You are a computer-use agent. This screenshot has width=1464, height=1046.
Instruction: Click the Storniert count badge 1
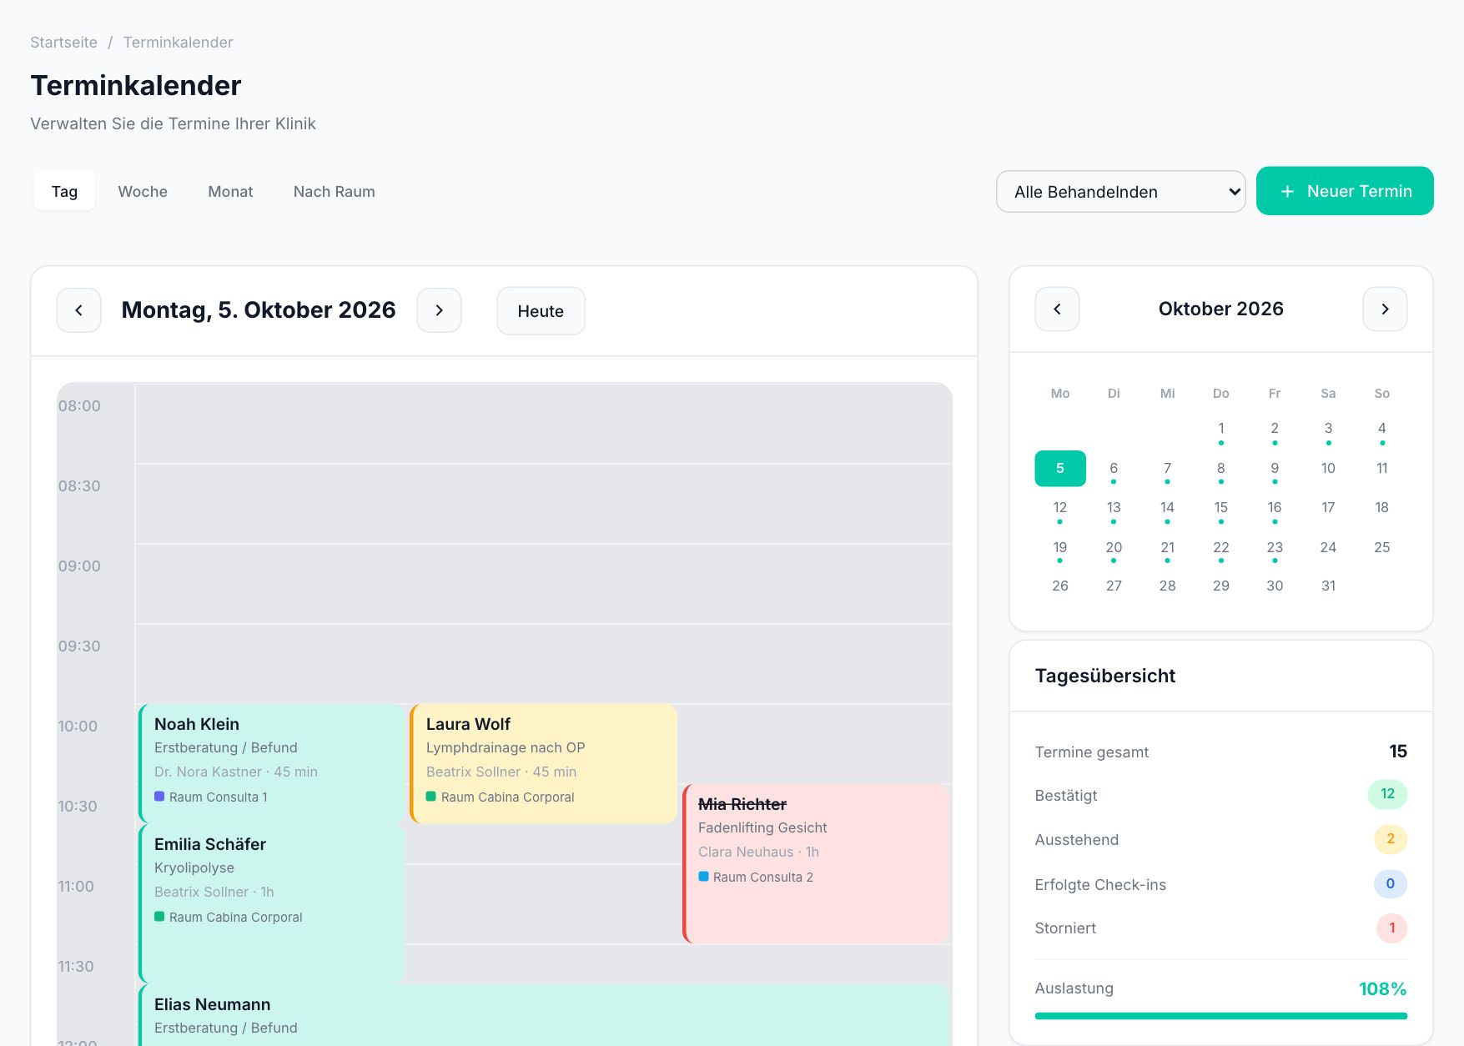(1391, 928)
